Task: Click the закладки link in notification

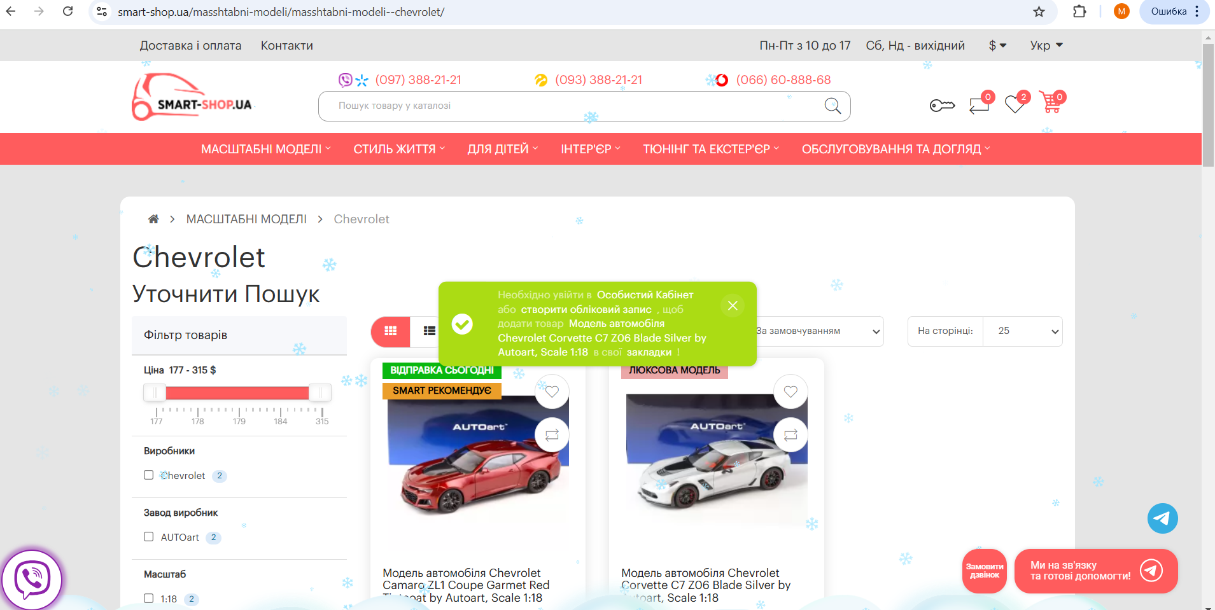Action: pyautogui.click(x=649, y=352)
